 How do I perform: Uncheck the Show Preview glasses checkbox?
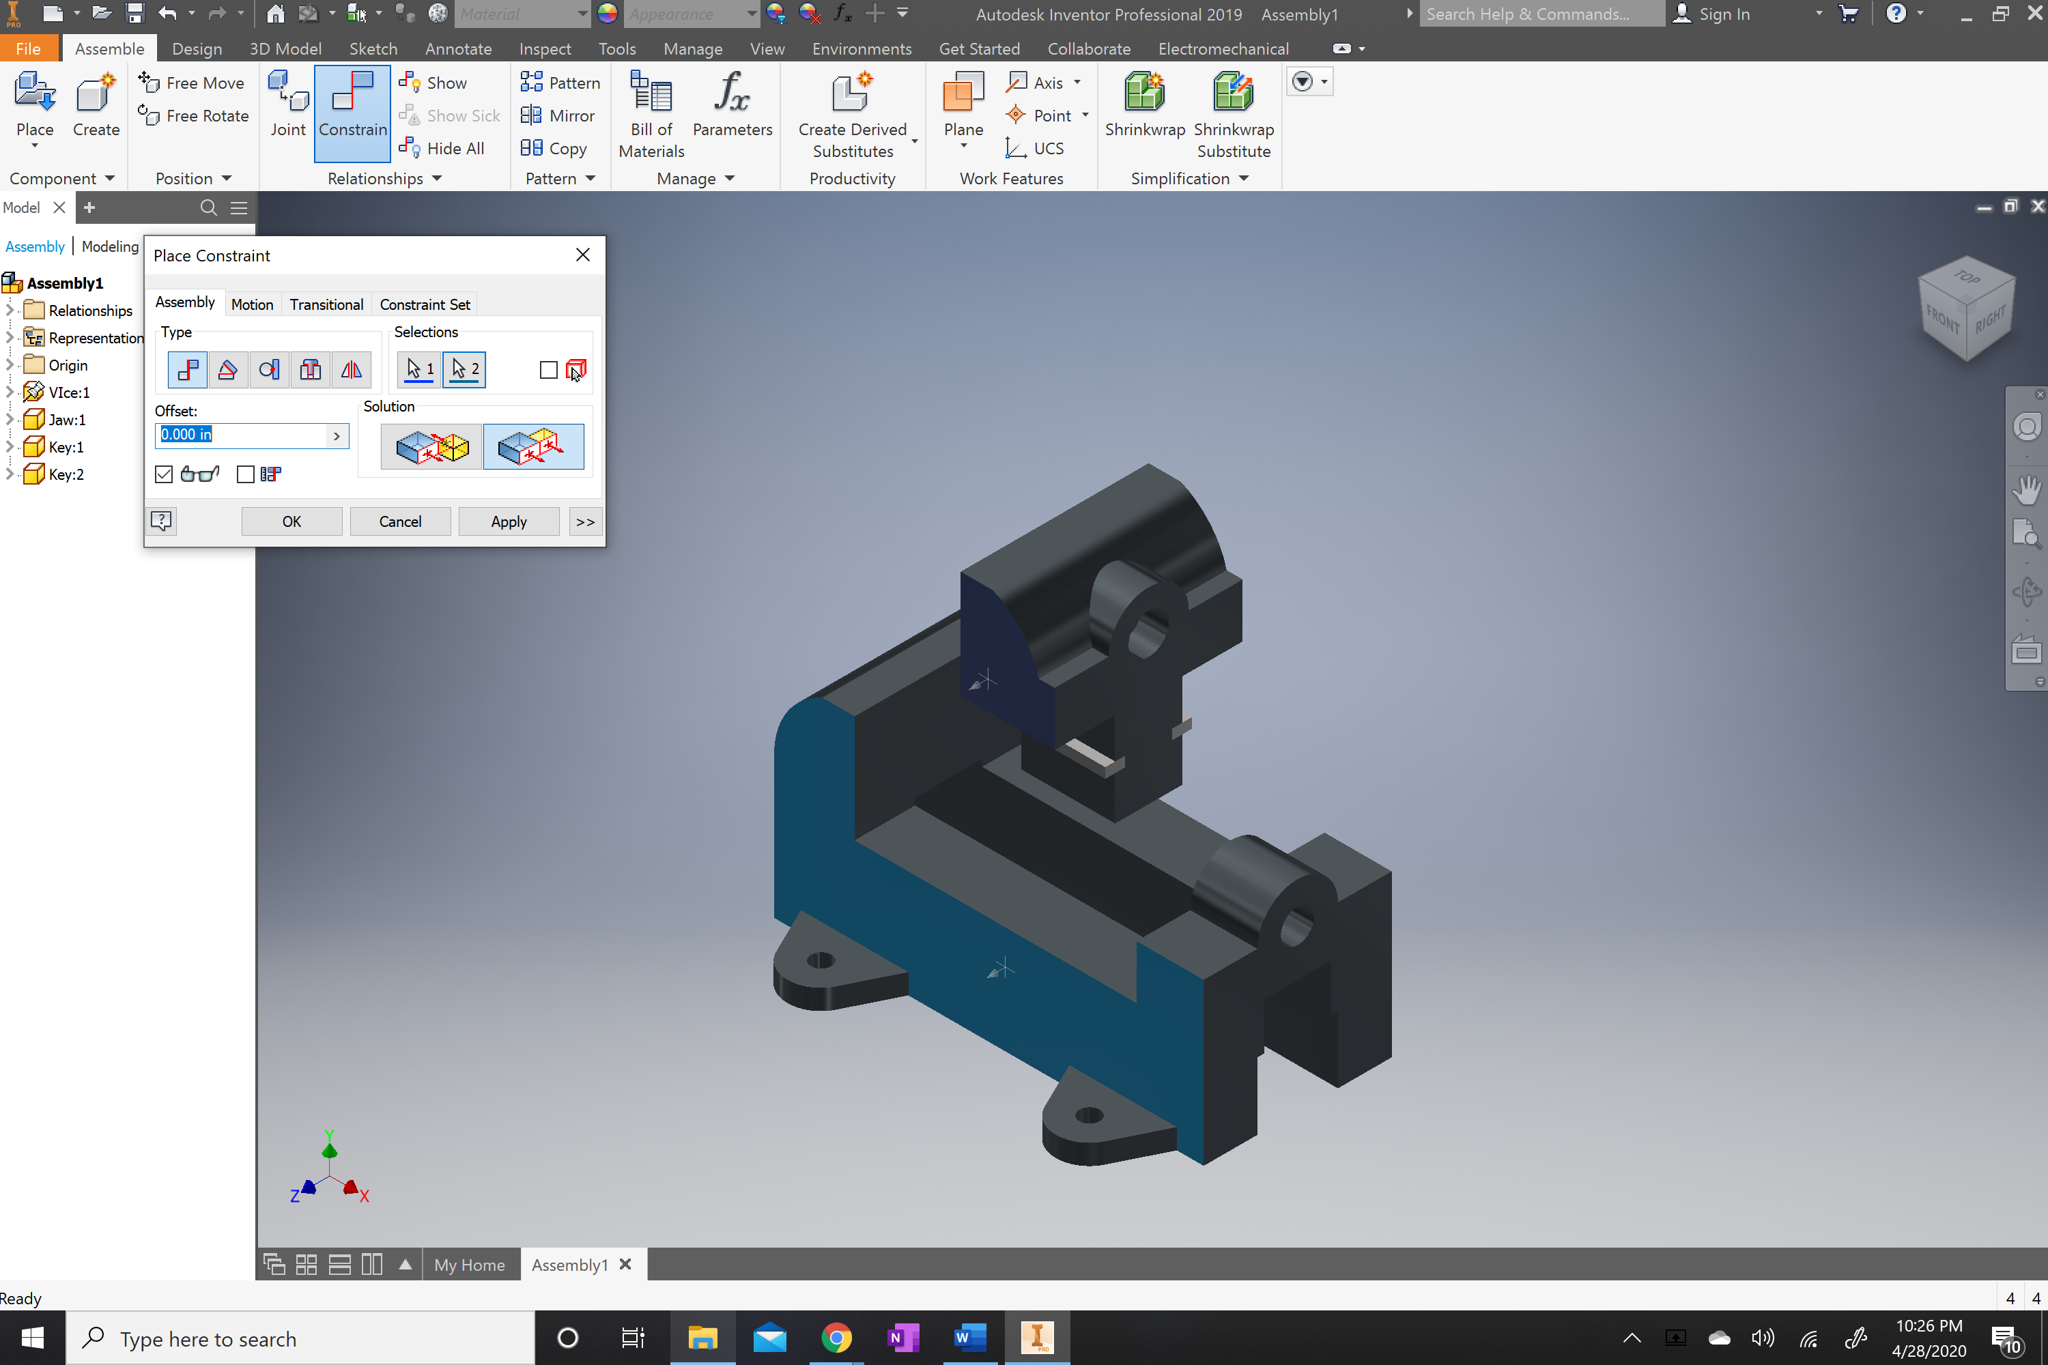[x=164, y=474]
